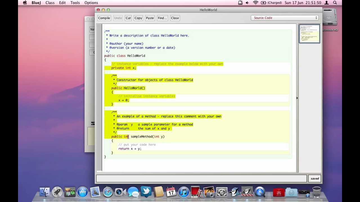
Task: Open iPhoto camera icon in dock
Action: pos(209,192)
